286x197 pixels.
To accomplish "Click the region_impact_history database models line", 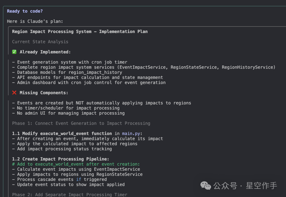I will [69, 72].
